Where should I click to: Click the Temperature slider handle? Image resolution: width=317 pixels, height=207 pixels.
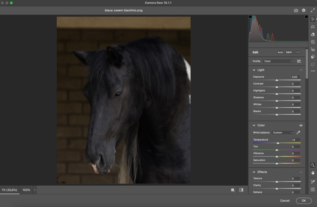pyautogui.click(x=278, y=143)
